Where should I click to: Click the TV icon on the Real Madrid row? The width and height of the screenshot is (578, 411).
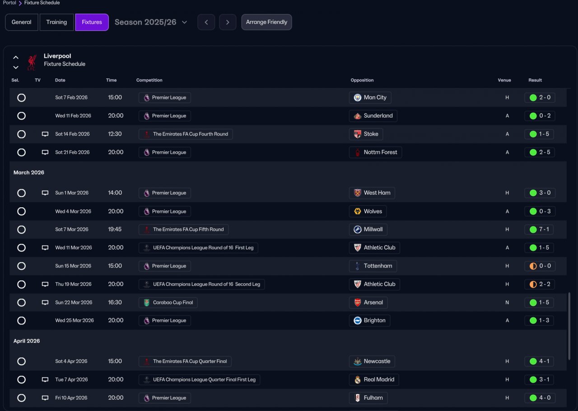(x=45, y=379)
